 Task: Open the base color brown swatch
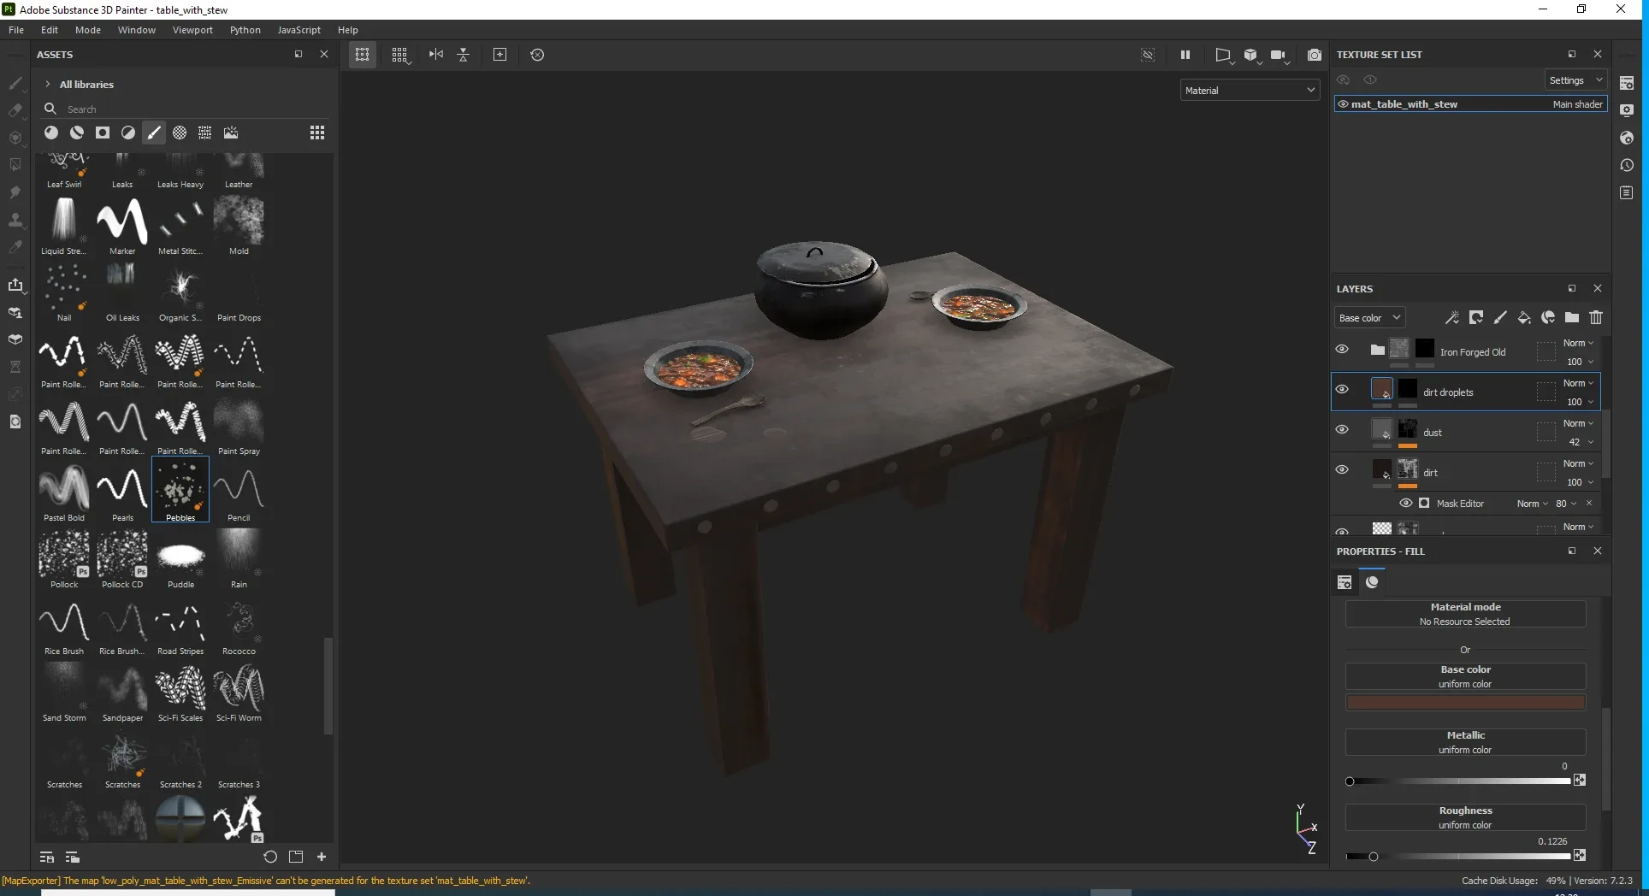coord(1465,703)
